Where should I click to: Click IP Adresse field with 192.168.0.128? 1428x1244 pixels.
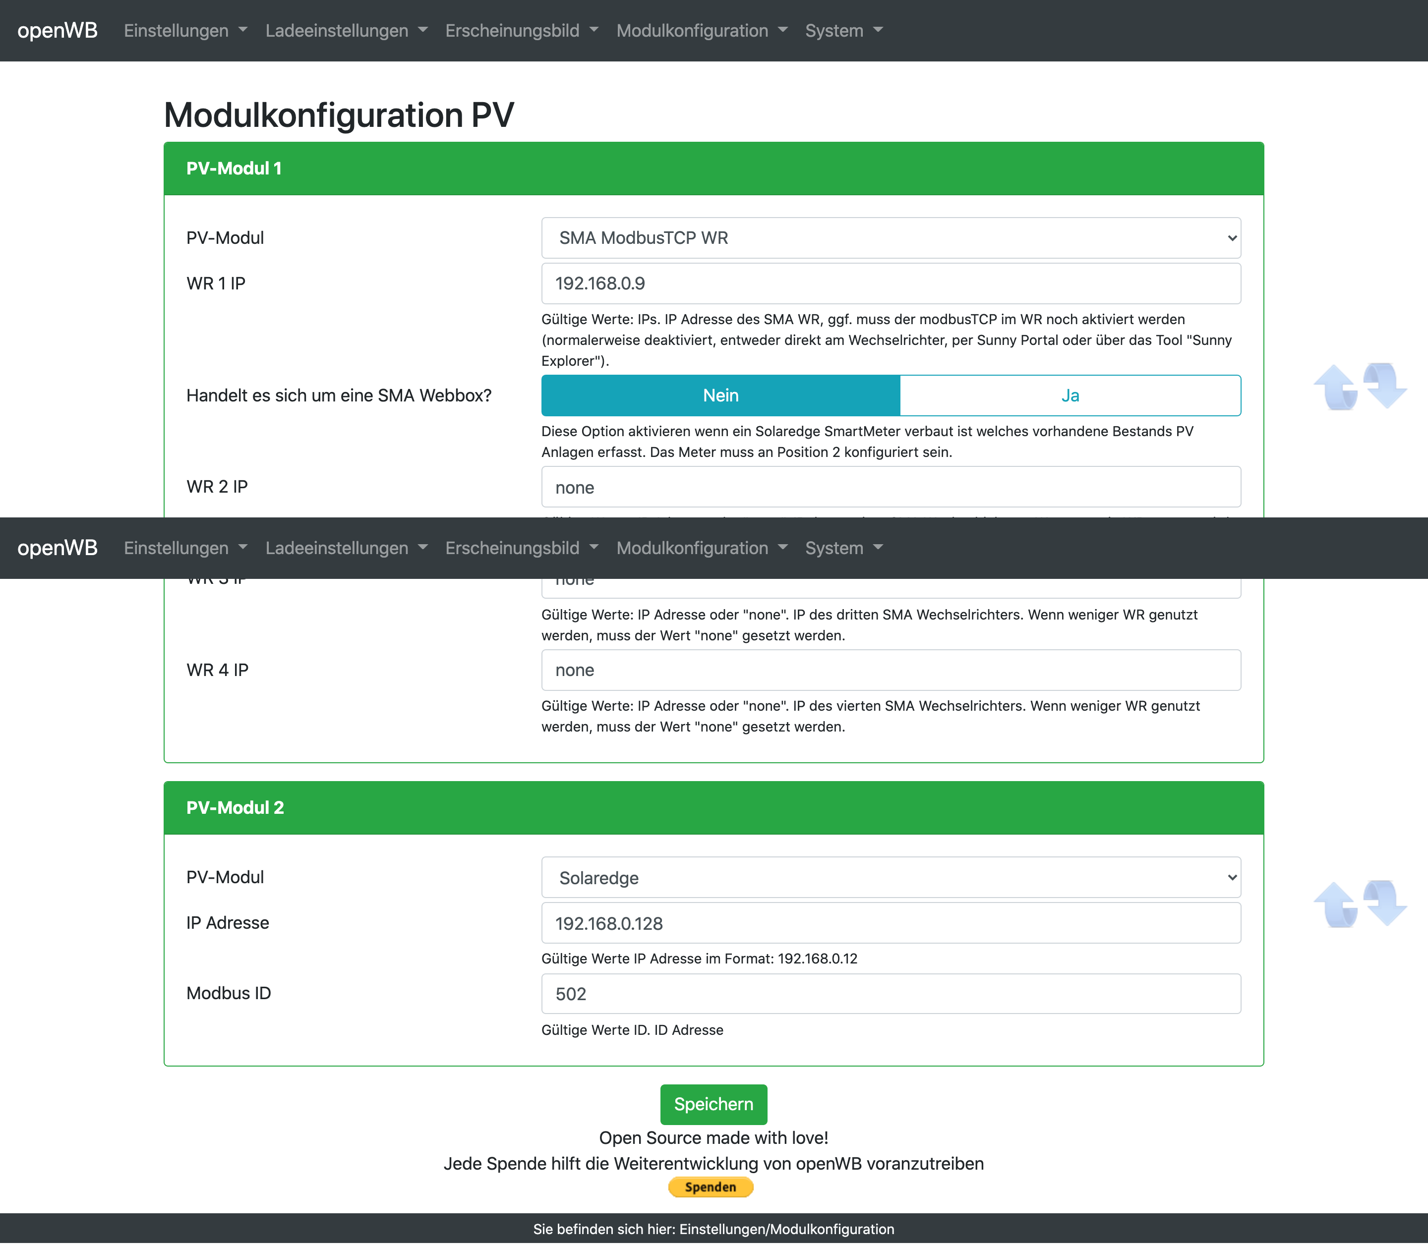click(891, 922)
